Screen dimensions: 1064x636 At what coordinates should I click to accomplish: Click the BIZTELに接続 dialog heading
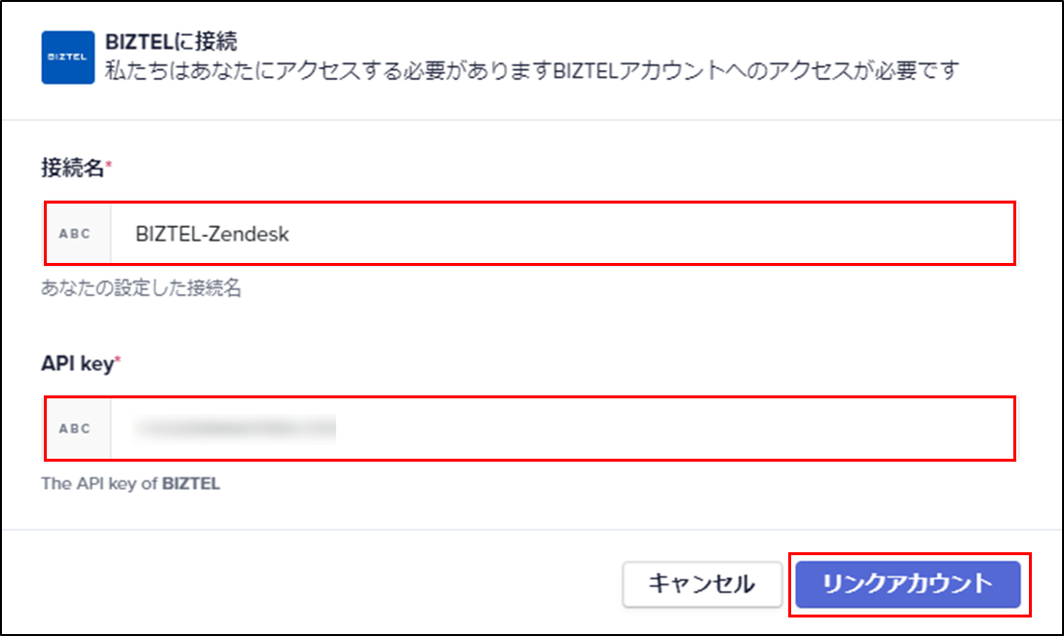[171, 41]
